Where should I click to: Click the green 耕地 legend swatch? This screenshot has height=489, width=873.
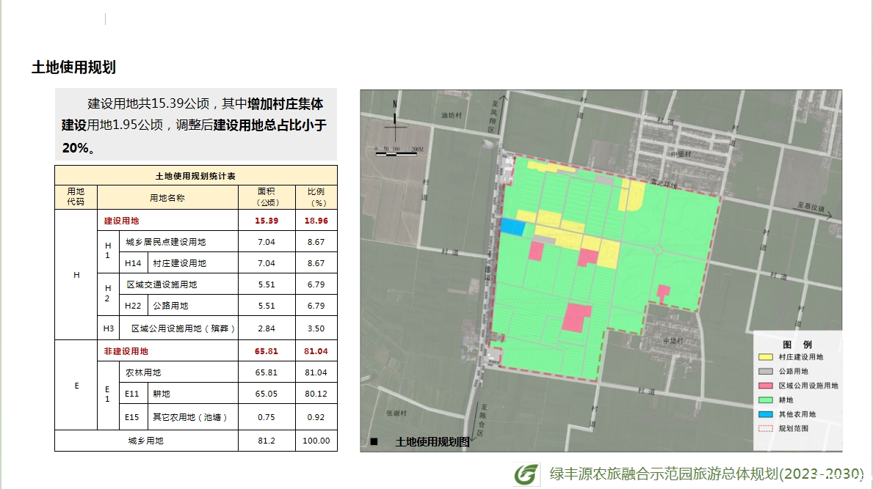coord(766,400)
